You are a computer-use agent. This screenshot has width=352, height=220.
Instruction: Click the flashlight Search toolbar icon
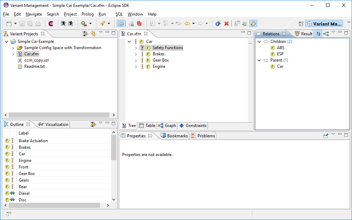pos(103,24)
